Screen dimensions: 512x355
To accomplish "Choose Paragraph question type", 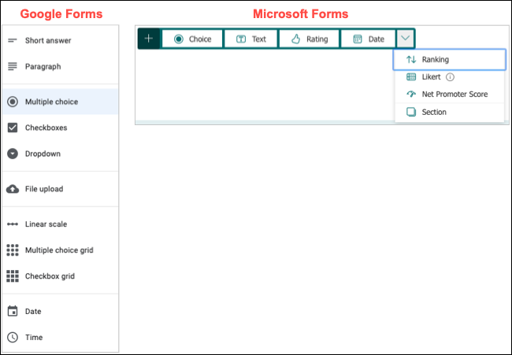I will point(61,67).
